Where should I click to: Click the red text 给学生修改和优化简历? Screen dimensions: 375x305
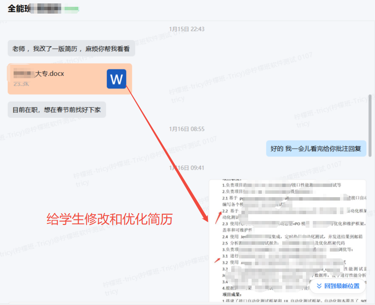[x=109, y=220]
